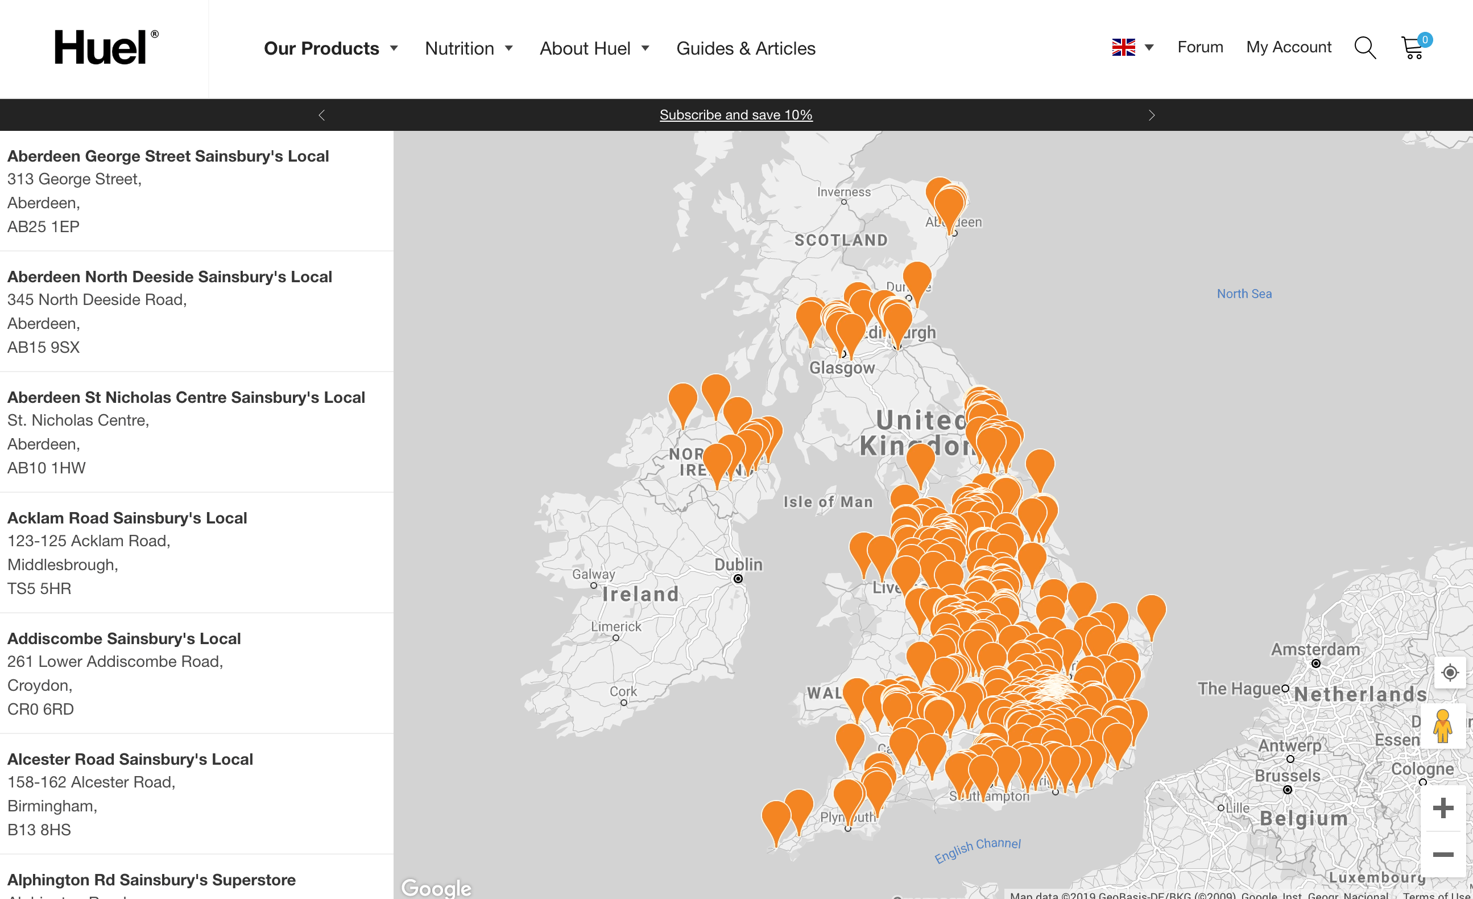Open the About Huel menu
This screenshot has width=1473, height=899.
point(585,48)
